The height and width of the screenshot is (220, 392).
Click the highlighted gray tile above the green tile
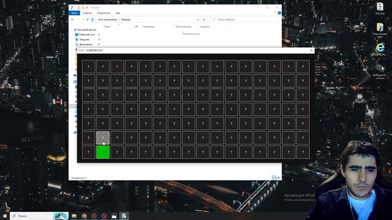103,137
